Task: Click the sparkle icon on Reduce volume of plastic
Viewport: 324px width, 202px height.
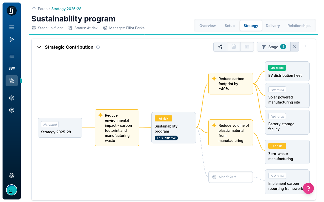Action: (214, 125)
